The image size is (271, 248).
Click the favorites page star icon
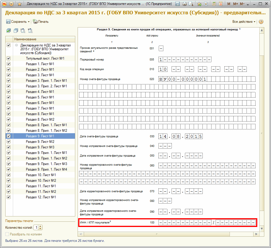206,4
